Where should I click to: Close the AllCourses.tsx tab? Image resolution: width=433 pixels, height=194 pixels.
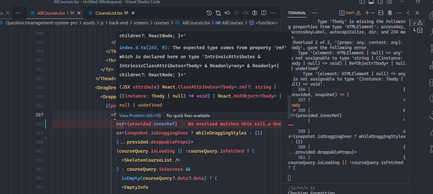79,13
